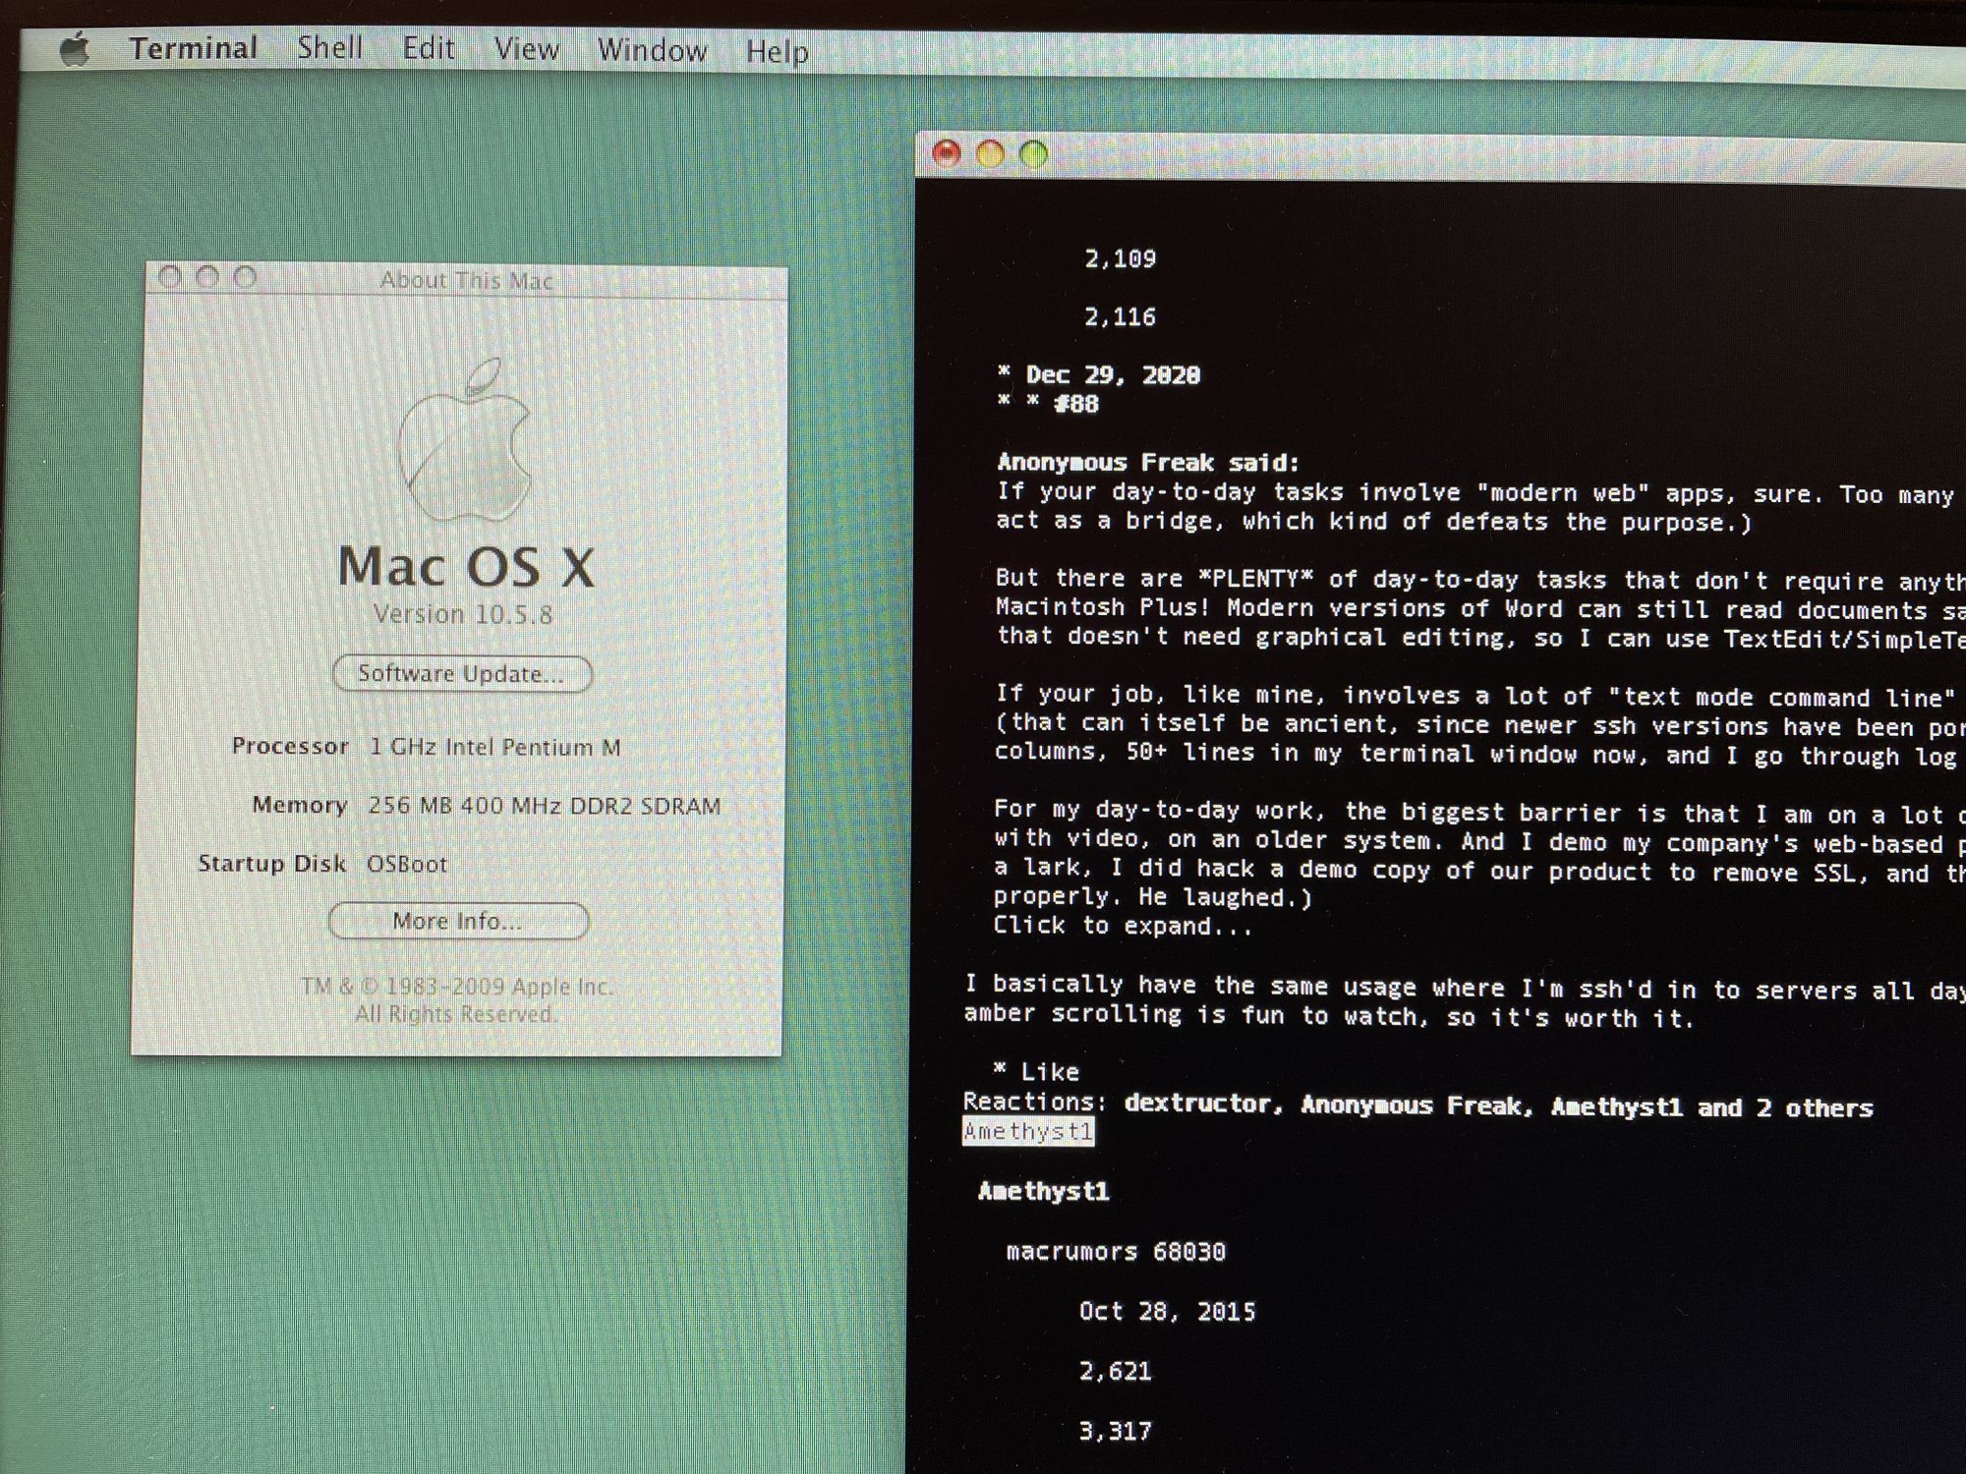Click the Click to expand text
This screenshot has height=1474, width=1966.
coord(1123,926)
